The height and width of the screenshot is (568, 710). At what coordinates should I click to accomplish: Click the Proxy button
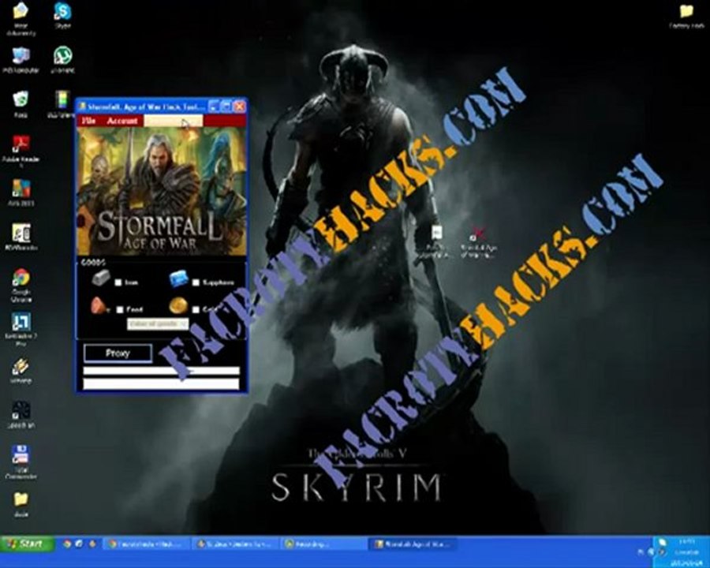(118, 353)
